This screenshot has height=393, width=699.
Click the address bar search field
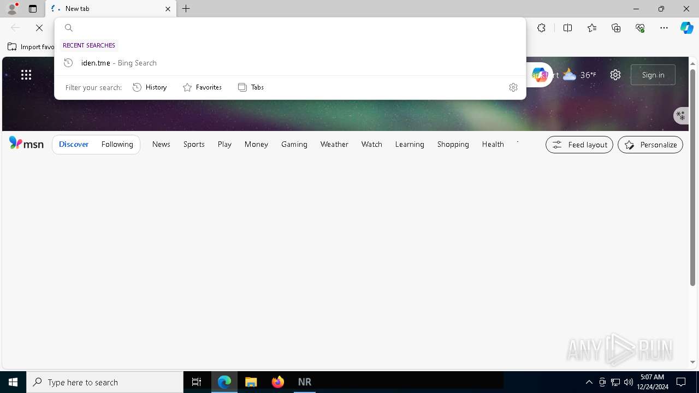[x=290, y=28]
